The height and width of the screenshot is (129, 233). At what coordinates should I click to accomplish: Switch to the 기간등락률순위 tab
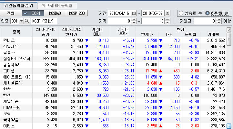[x=18, y=6]
